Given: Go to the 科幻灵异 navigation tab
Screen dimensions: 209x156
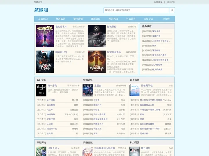Looking at the screenshot, I should (131, 19).
